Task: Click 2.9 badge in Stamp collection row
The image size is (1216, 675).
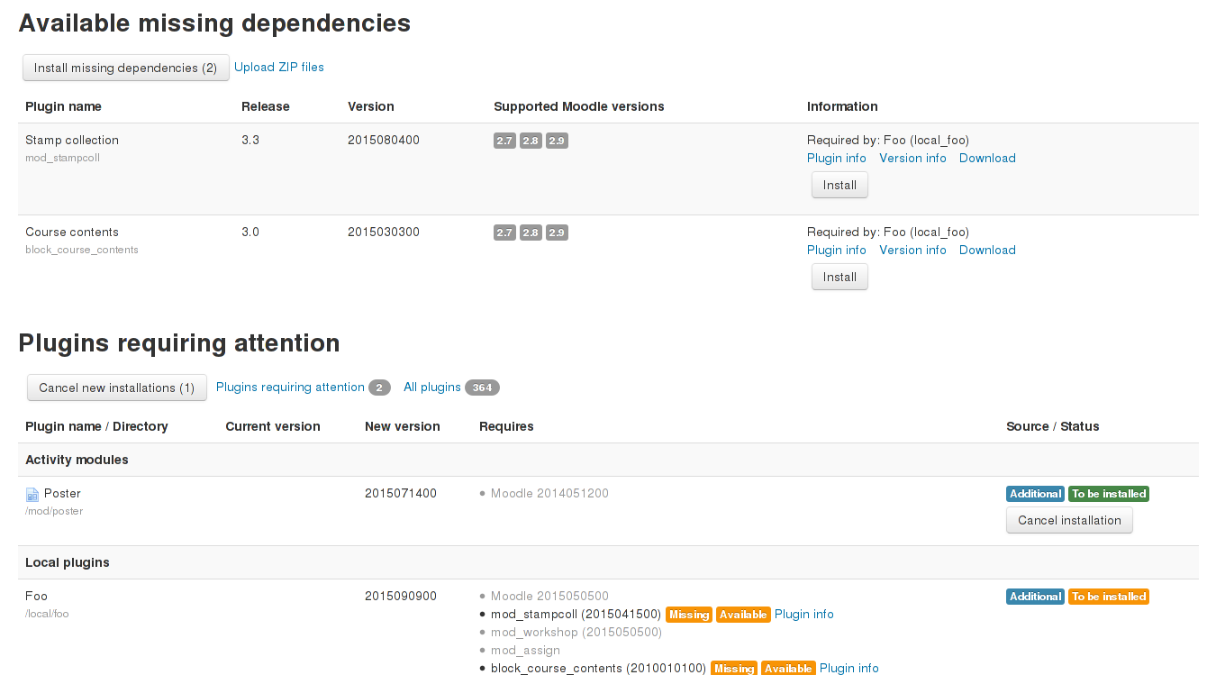Action: (557, 141)
